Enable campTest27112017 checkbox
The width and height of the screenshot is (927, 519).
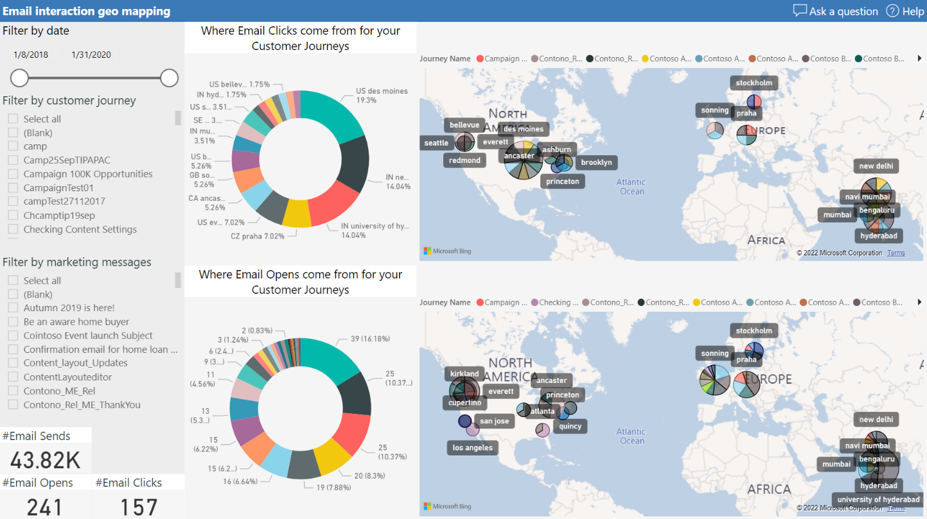pos(13,201)
